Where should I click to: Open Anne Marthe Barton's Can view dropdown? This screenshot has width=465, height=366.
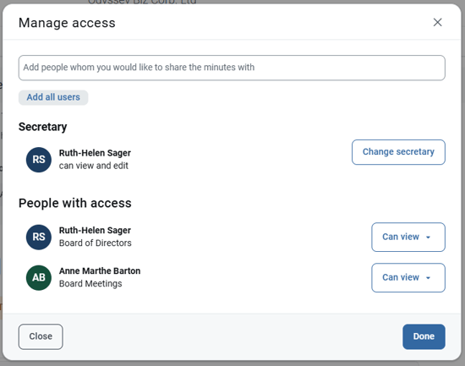408,277
